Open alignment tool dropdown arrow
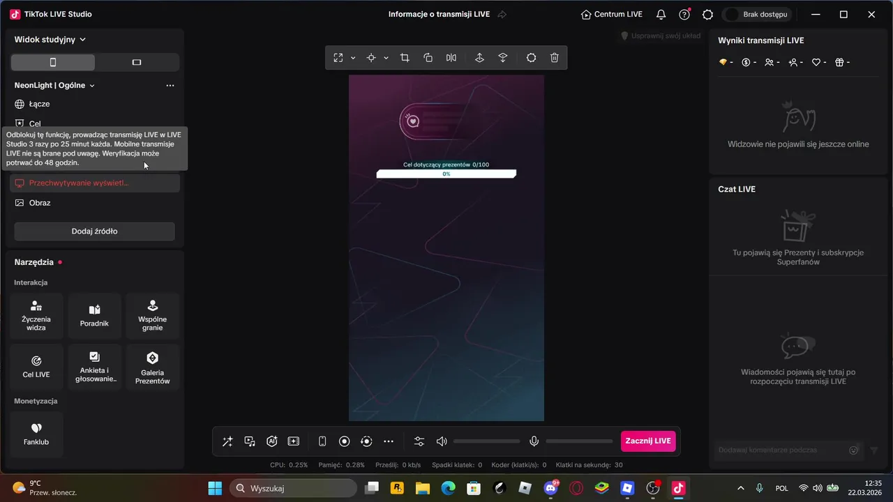Screen dimensions: 893x502 click(386, 58)
